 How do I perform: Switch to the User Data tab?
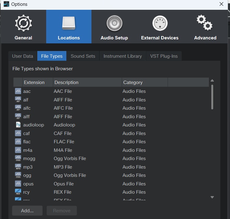(23, 56)
